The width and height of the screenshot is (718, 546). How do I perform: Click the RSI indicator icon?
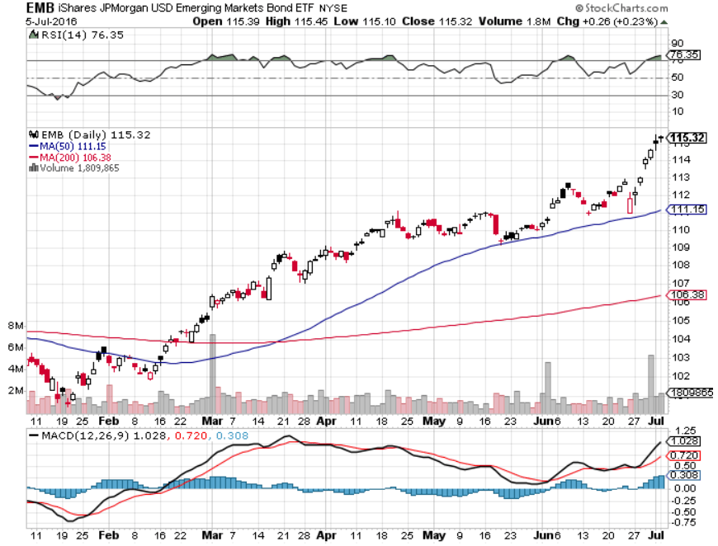(32, 35)
